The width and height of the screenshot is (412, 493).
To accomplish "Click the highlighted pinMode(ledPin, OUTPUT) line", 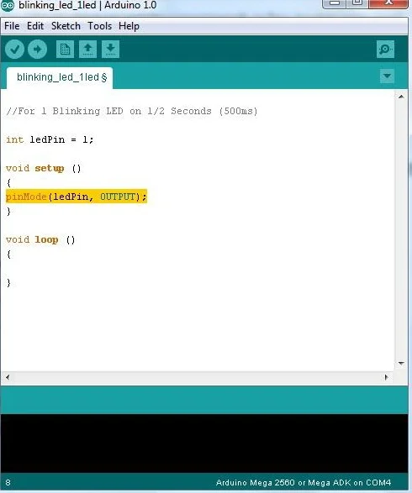I will click(x=77, y=197).
